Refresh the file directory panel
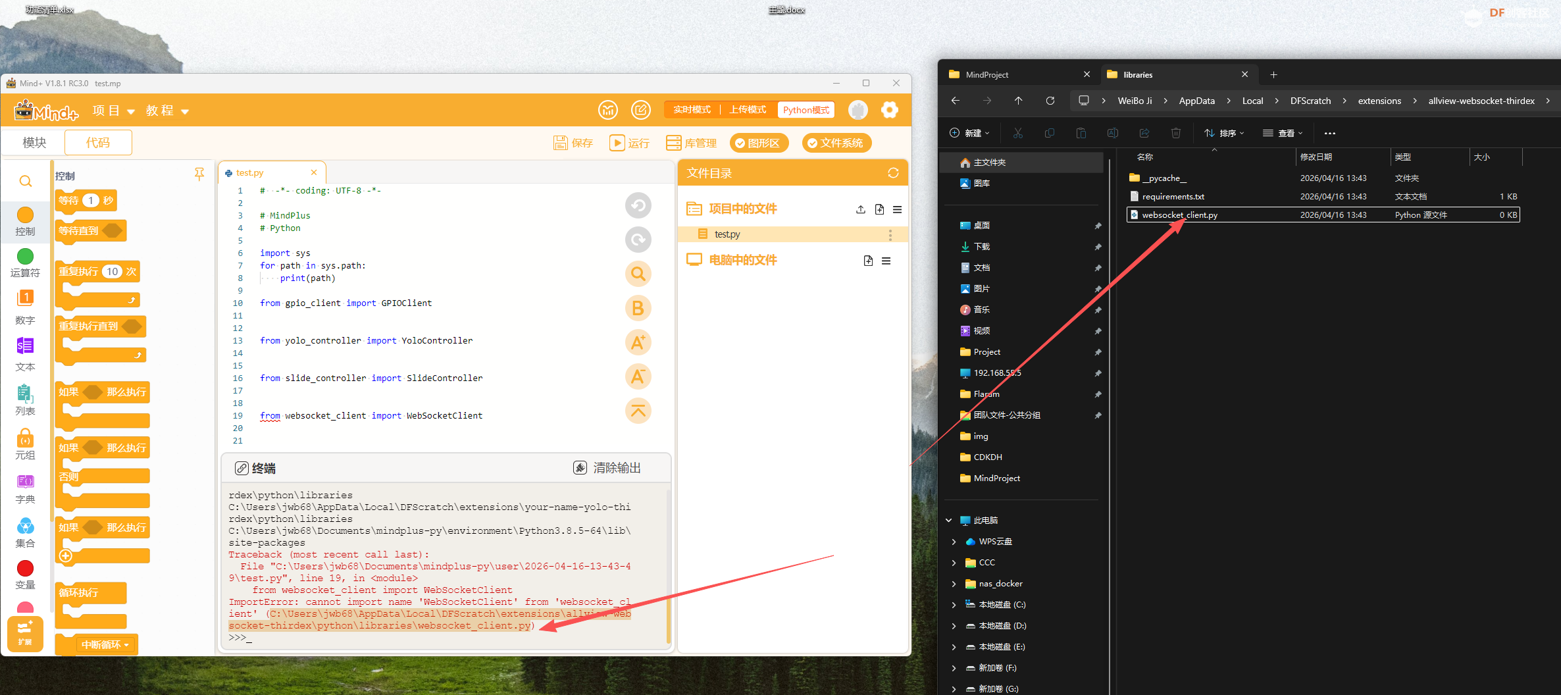 pos(893,173)
